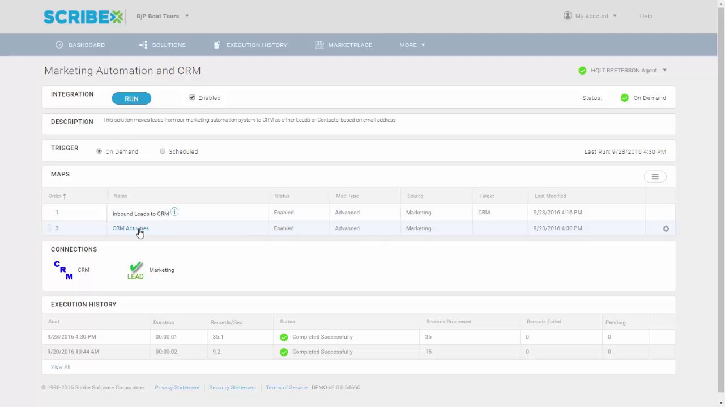This screenshot has width=725, height=407.
Task: Open the Privacy Statement link
Action: [177, 388]
